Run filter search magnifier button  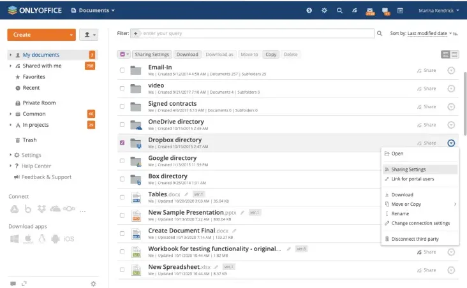point(380,33)
